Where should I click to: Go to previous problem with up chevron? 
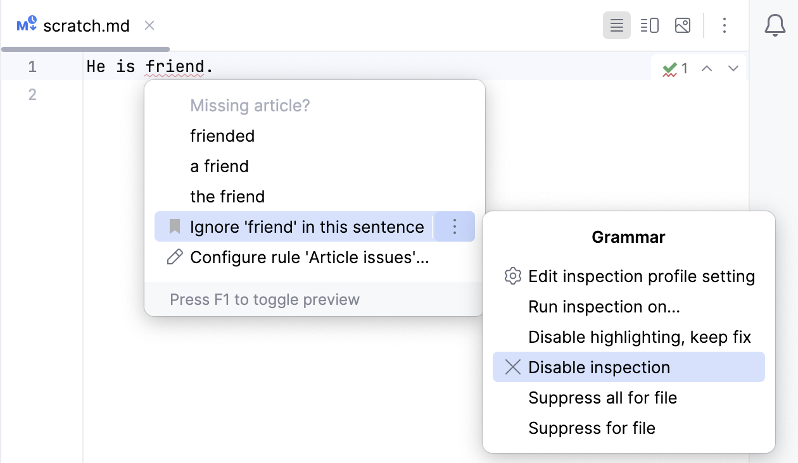[x=707, y=68]
